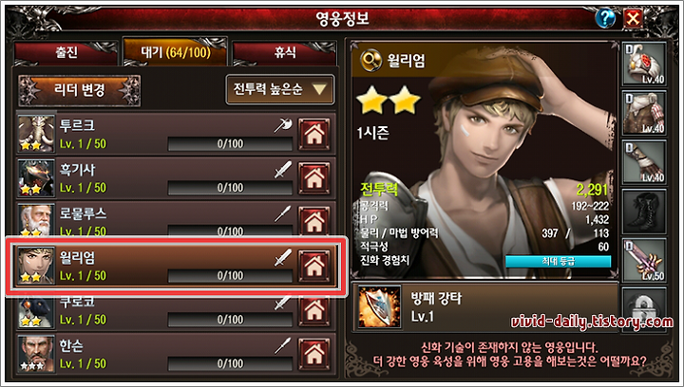Switch to the 휴식 tab
684x387 pixels.
(x=284, y=53)
